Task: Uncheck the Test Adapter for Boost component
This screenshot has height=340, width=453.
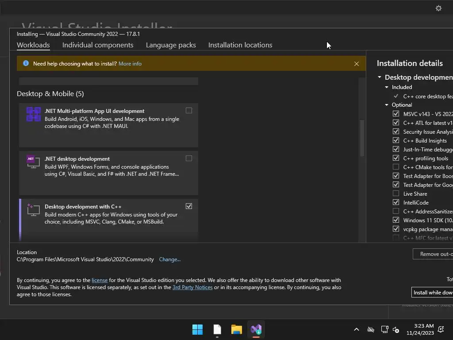Action: click(x=396, y=176)
